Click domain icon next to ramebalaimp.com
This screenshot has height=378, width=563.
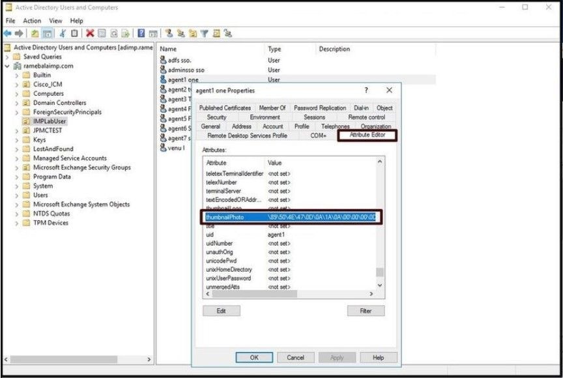(17, 66)
